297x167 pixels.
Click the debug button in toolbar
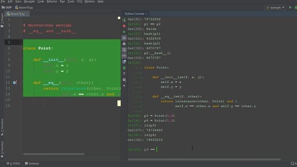(x=296, y=7)
